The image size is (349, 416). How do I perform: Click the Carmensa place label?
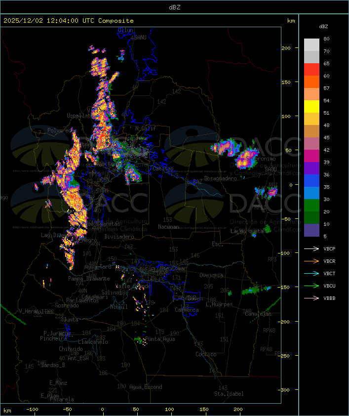click(187, 310)
